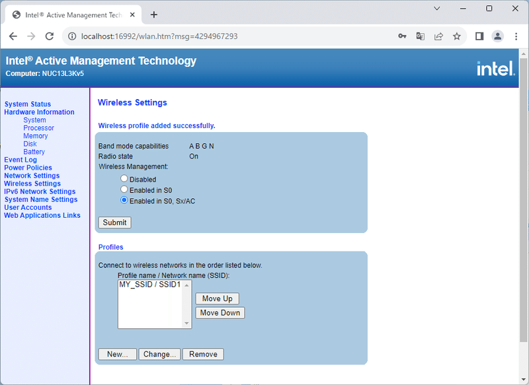Open System hardware sub-page
This screenshot has height=385, width=529.
[34, 120]
